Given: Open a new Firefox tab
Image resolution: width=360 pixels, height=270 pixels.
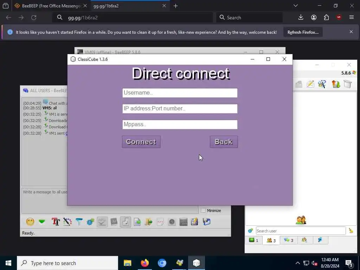Looking at the screenshot, I should coord(176,6).
